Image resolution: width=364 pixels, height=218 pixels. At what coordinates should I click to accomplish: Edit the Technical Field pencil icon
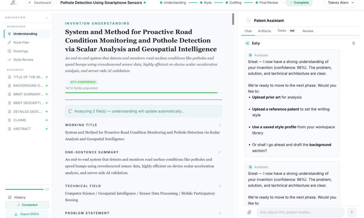(220, 186)
